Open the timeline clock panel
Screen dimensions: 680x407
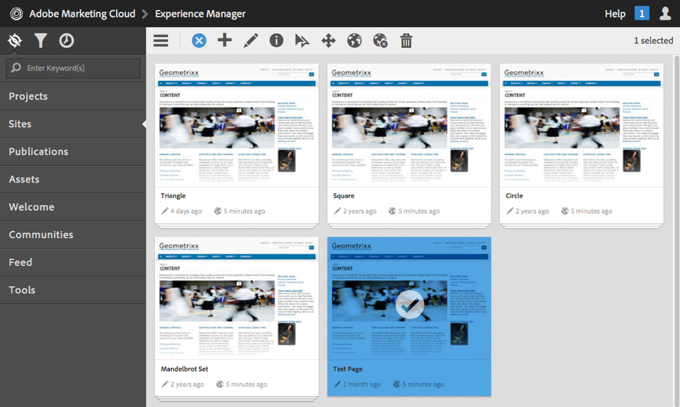point(67,41)
